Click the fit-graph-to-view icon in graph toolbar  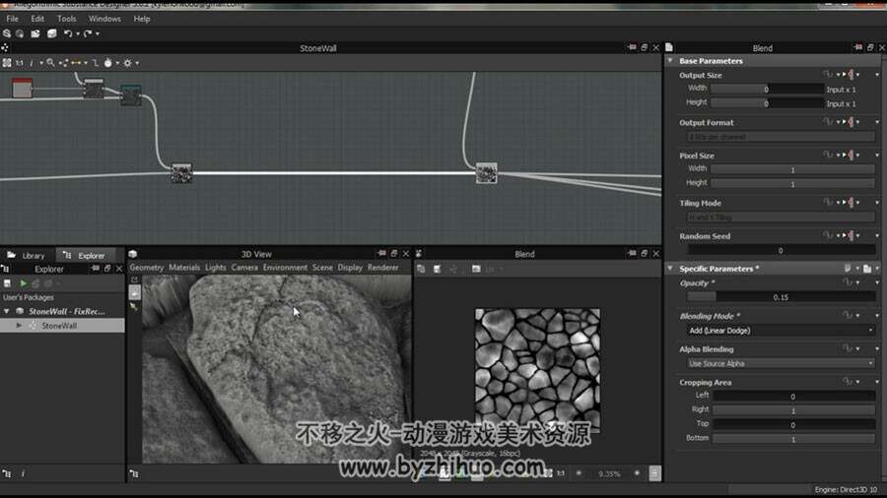click(7, 63)
